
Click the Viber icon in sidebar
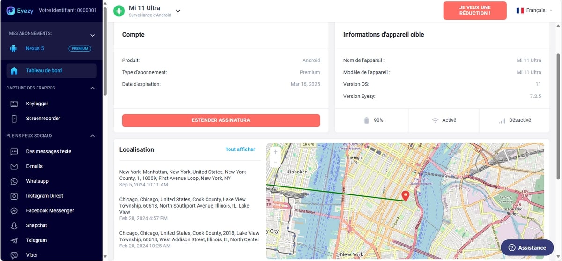(x=14, y=255)
